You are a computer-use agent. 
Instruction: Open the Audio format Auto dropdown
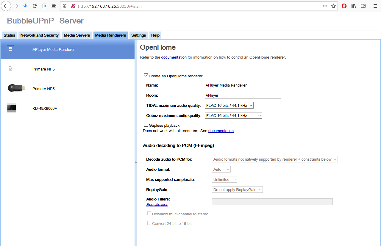pyautogui.click(x=221, y=169)
